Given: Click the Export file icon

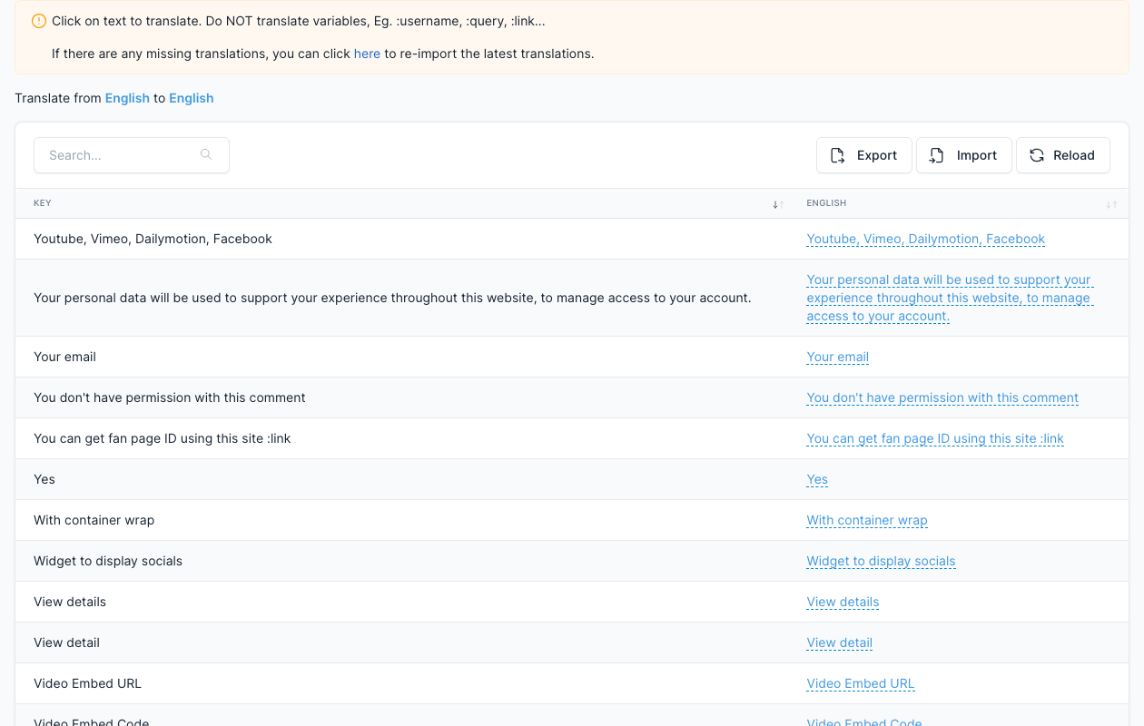Looking at the screenshot, I should click(838, 155).
